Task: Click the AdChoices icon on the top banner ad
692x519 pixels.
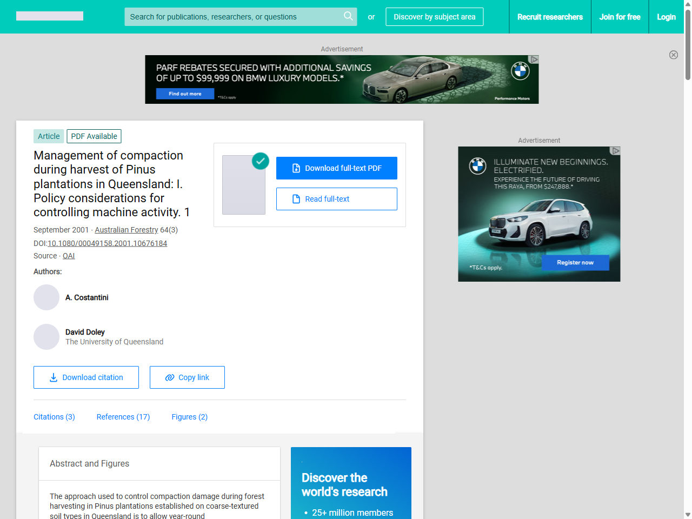Action: pos(534,59)
